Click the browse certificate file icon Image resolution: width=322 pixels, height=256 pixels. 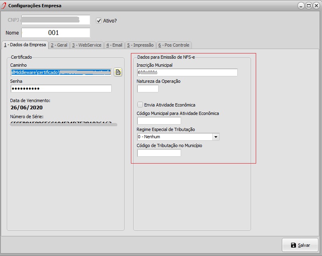(118, 72)
